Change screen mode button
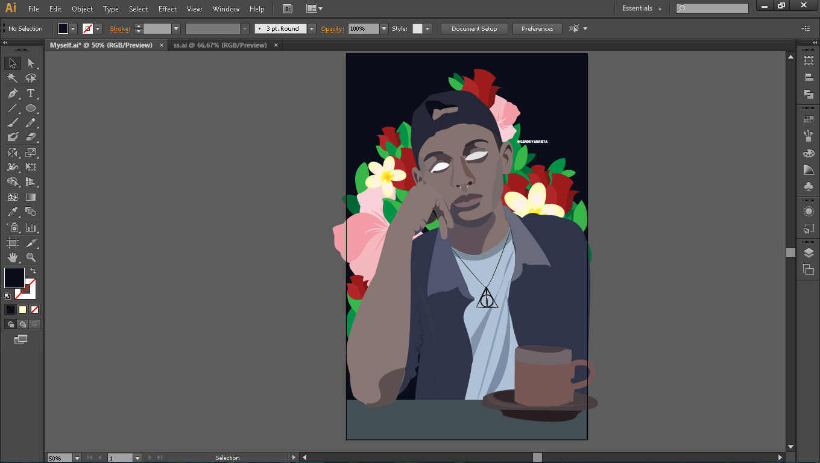 click(21, 340)
